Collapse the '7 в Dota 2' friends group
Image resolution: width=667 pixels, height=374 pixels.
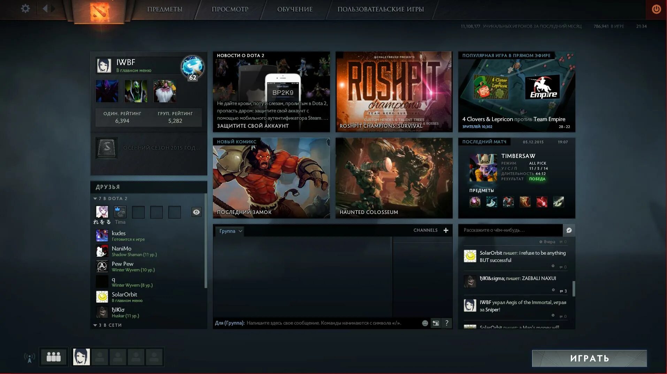coord(111,199)
